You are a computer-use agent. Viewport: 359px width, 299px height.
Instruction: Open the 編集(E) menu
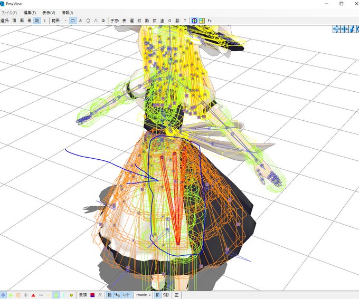click(30, 13)
